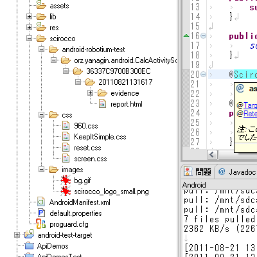Viewport: 257px width, 257px height.
Task: Select the bg.gif file name
Action: coord(82,181)
